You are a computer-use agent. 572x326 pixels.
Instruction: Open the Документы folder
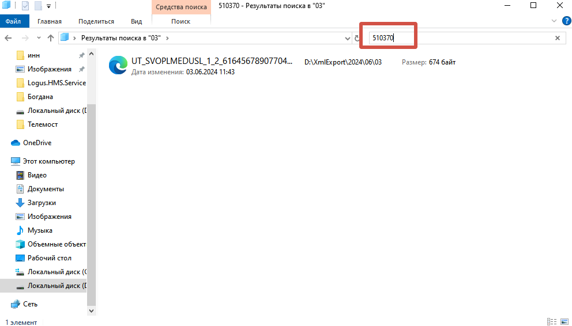click(x=46, y=189)
